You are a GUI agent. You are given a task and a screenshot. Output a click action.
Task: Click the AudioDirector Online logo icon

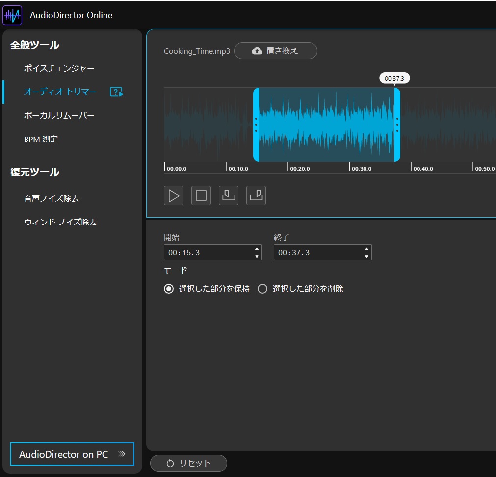pyautogui.click(x=12, y=15)
